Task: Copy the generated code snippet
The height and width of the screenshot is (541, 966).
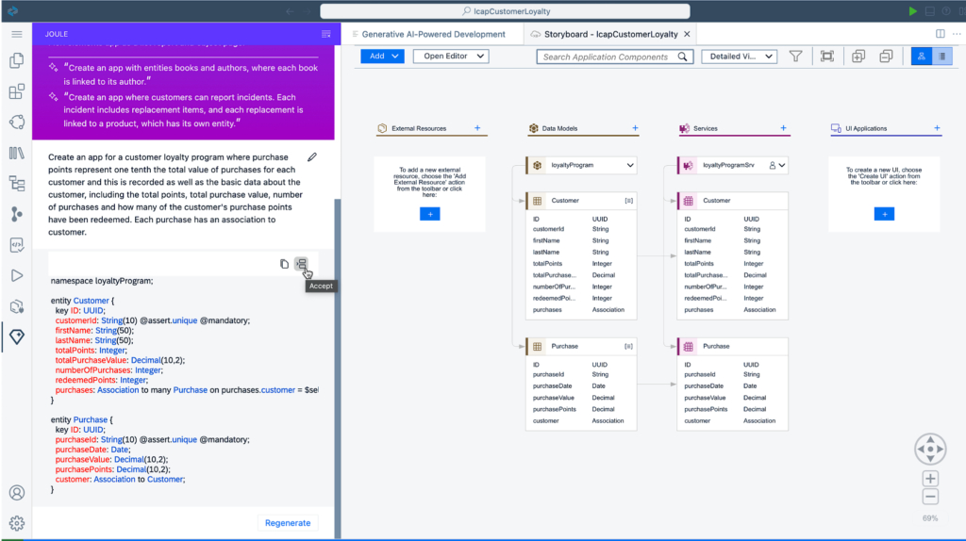Action: 284,264
